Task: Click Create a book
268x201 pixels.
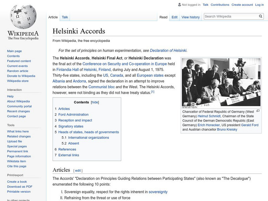Action: click(17, 182)
